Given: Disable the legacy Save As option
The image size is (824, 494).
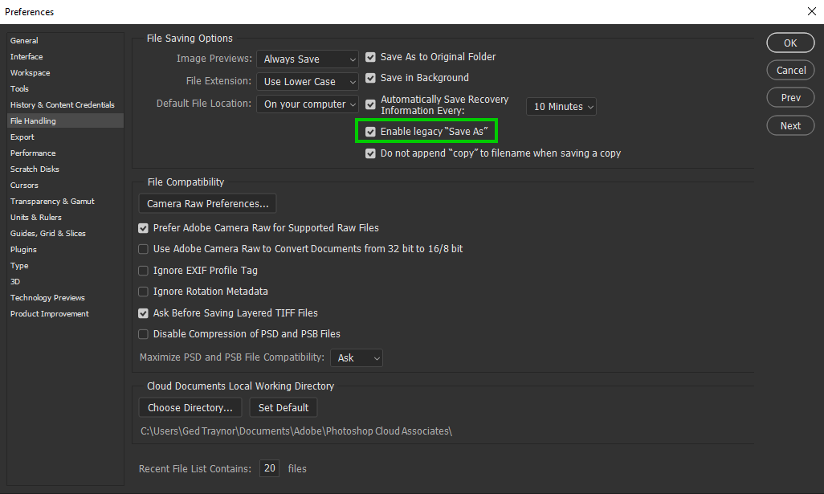Looking at the screenshot, I should (x=370, y=131).
